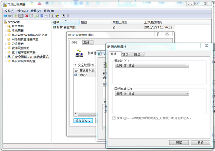Click the 确定 button

coord(179,142)
